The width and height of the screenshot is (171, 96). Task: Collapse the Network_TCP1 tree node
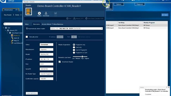[x=5, y=30]
